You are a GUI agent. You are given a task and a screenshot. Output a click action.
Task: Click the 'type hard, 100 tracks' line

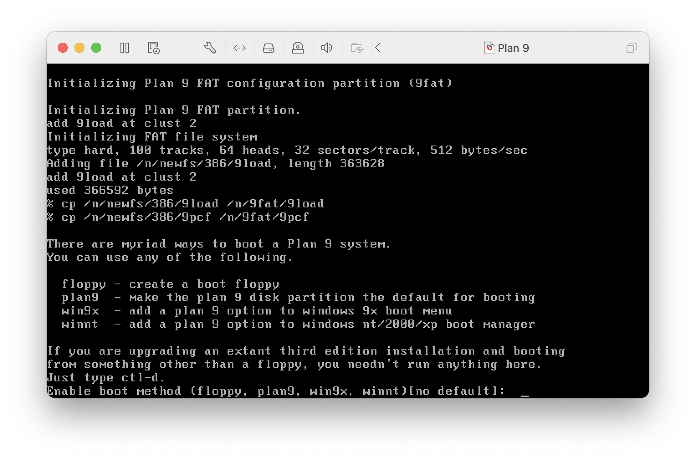pyautogui.click(x=287, y=150)
